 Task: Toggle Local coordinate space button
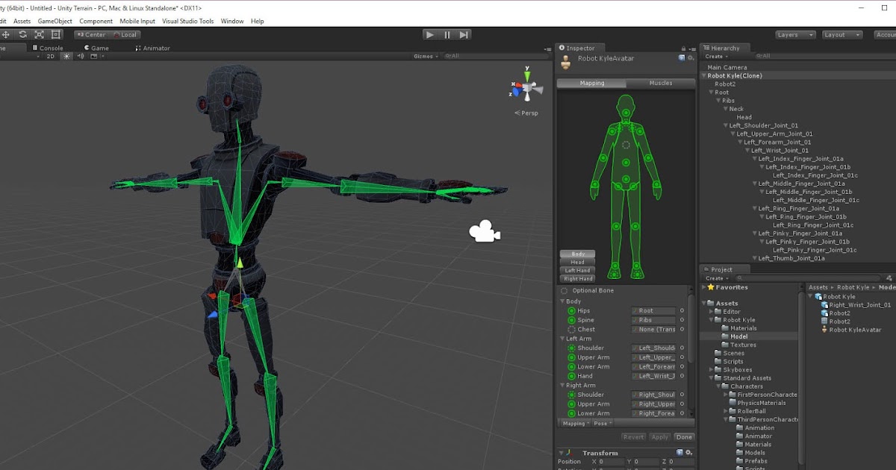[125, 34]
